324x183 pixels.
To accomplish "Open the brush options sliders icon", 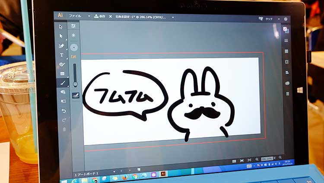I will (73, 26).
